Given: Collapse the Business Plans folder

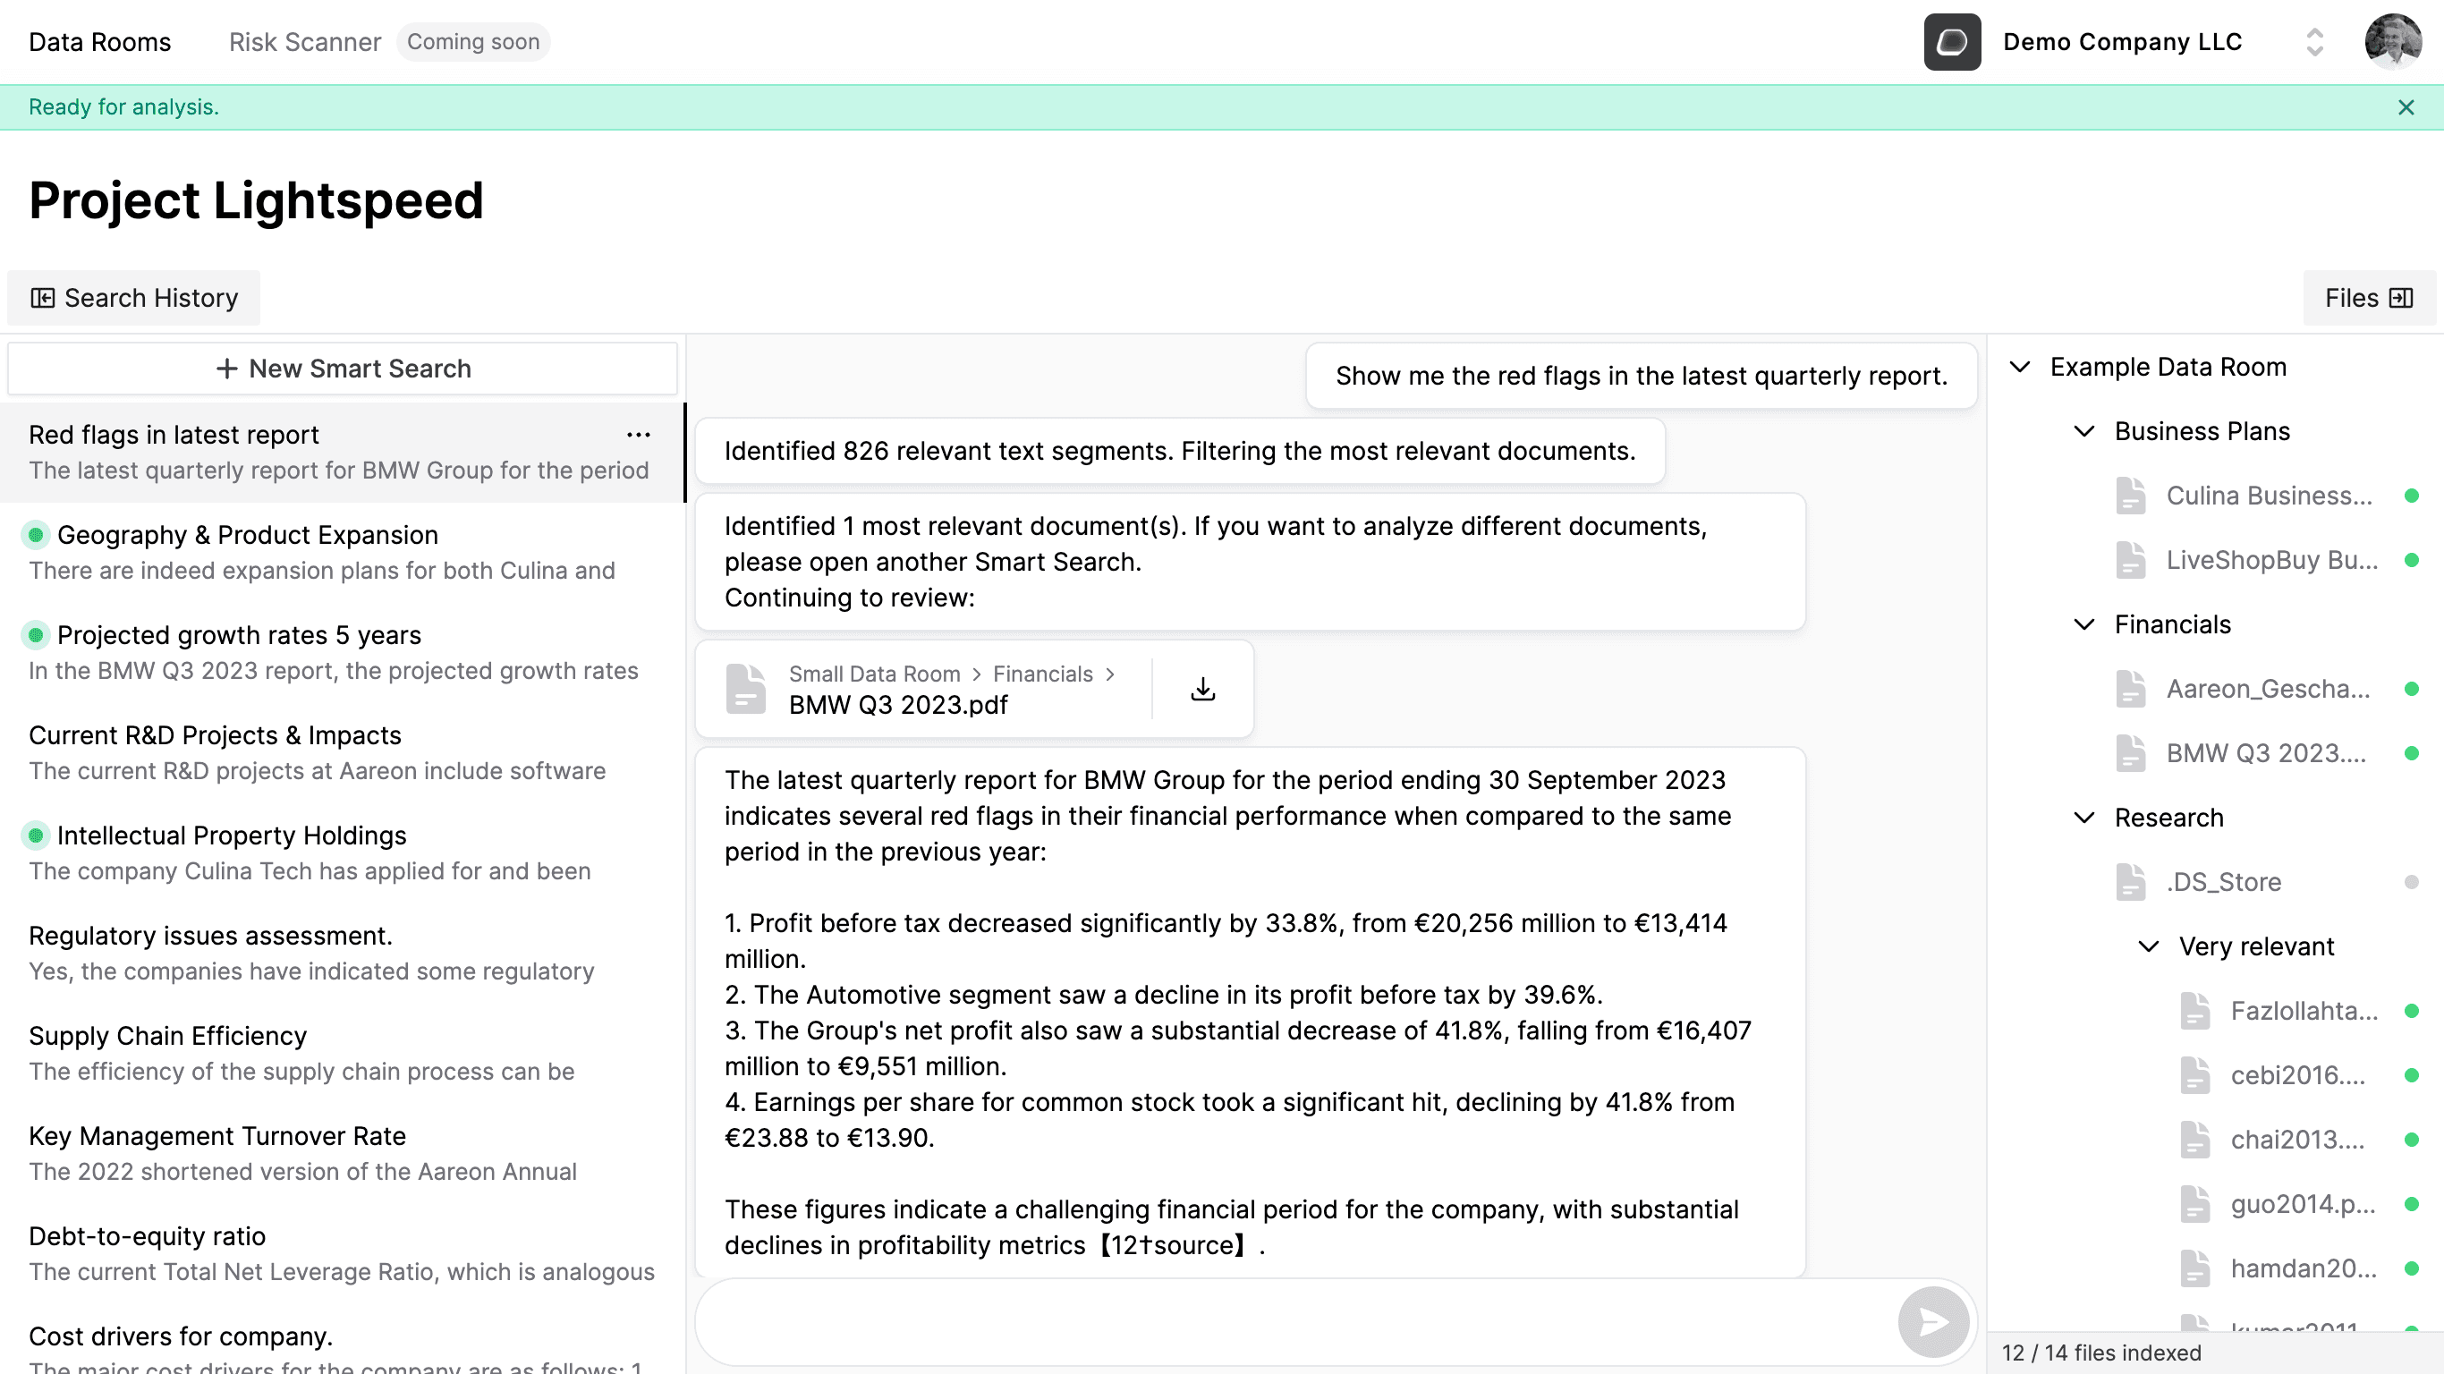Looking at the screenshot, I should coord(2083,432).
